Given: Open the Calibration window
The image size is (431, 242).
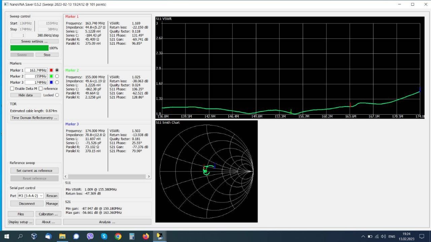Looking at the screenshot, I should (48, 214).
